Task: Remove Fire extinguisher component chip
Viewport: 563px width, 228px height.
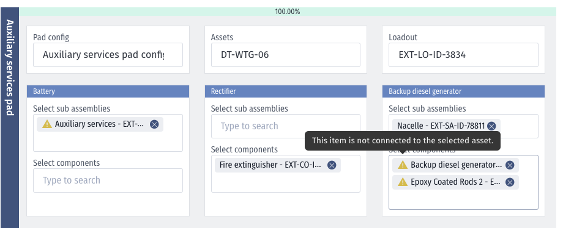Action: click(x=332, y=165)
